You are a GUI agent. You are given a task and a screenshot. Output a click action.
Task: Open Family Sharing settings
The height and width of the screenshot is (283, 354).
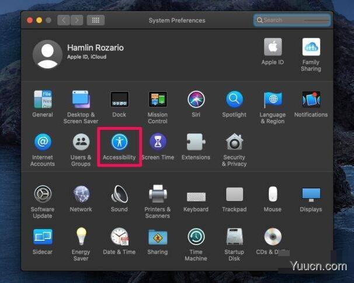click(x=311, y=48)
